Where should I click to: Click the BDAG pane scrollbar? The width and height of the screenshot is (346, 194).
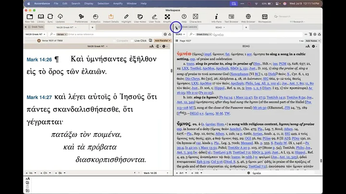321,161
